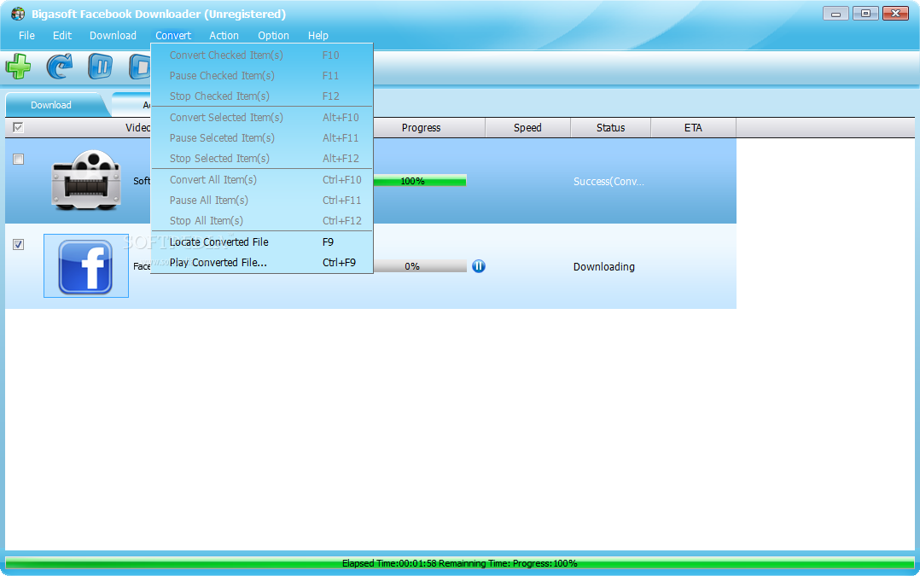The height and width of the screenshot is (576, 920).
Task: Open the Action menu
Action: tap(224, 35)
